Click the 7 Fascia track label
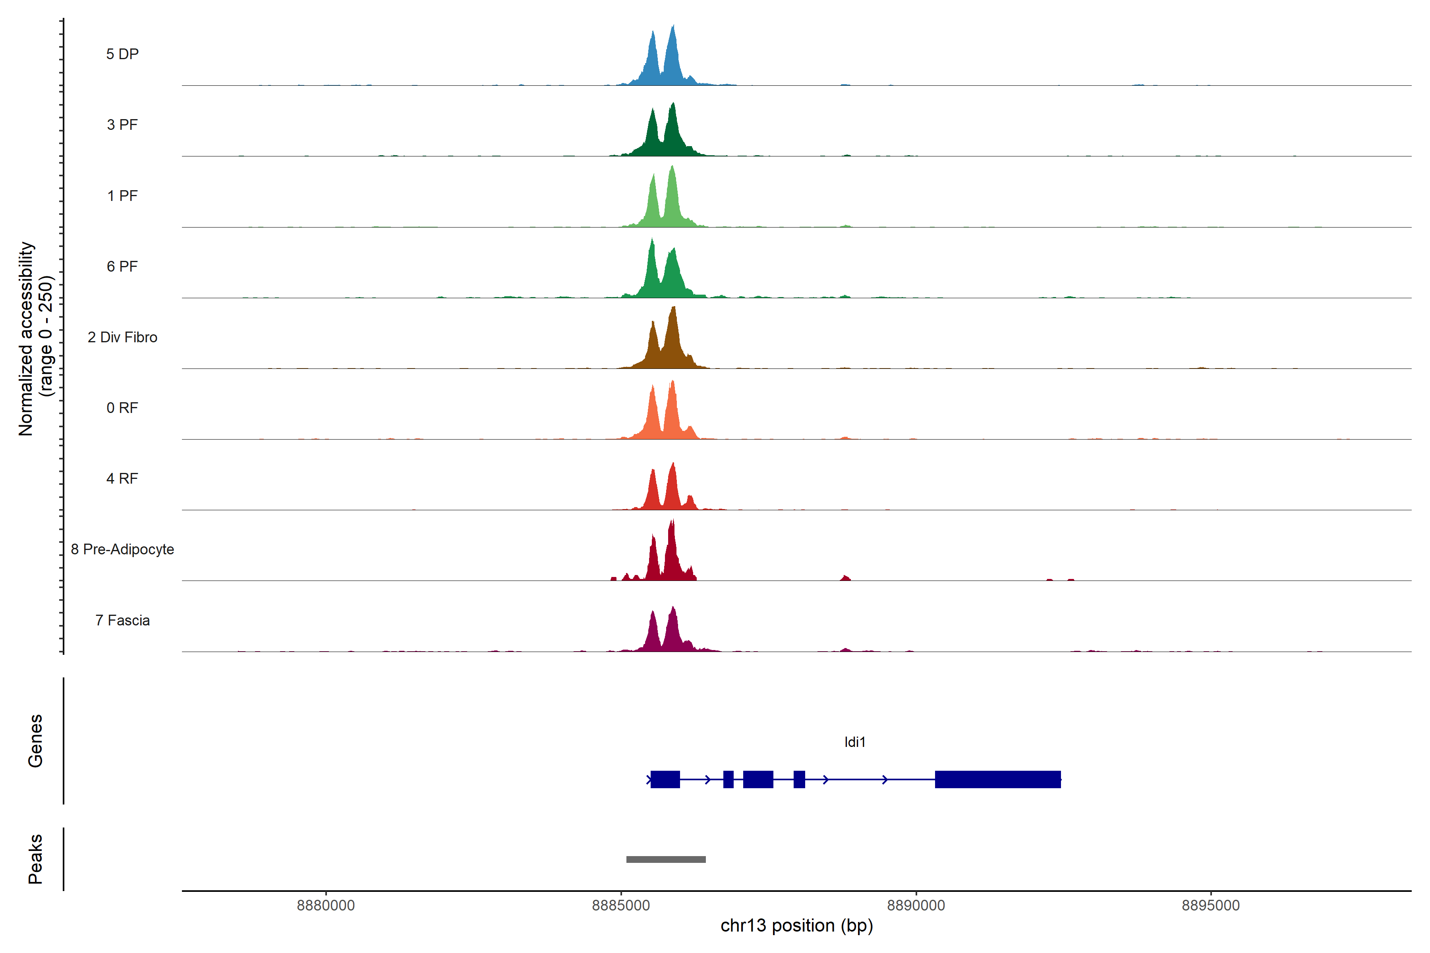 click(122, 620)
